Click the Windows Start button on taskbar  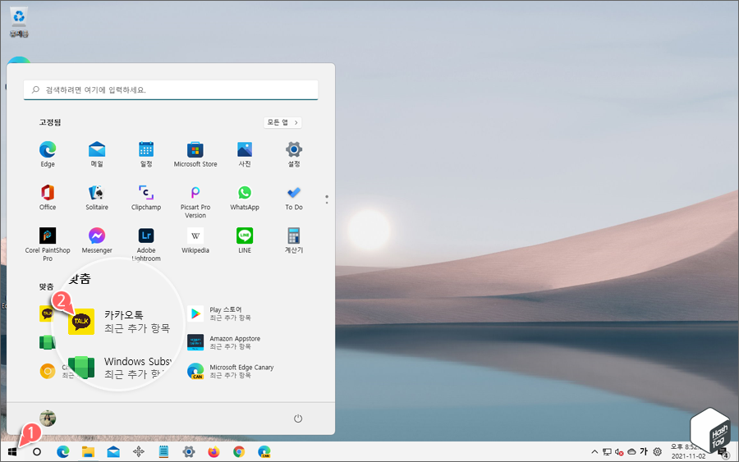click(x=12, y=452)
